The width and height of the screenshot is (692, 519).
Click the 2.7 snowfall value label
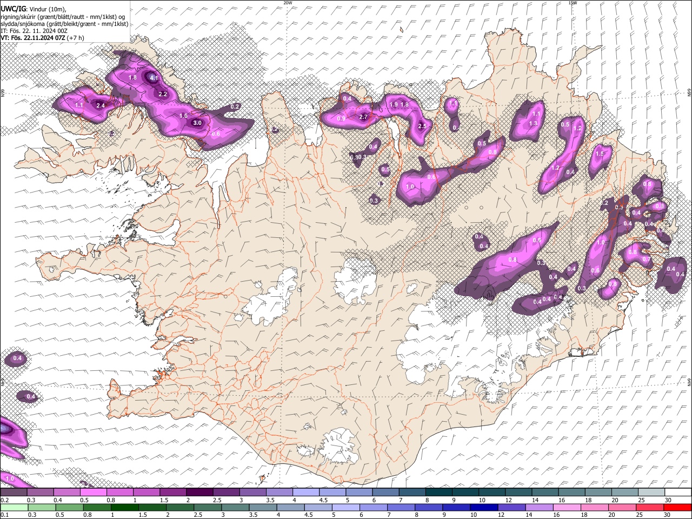tap(363, 117)
